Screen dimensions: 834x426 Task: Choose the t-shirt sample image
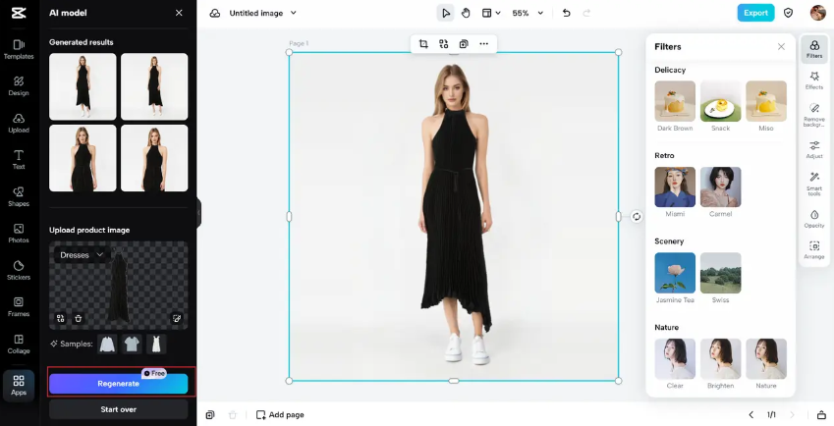pos(132,345)
